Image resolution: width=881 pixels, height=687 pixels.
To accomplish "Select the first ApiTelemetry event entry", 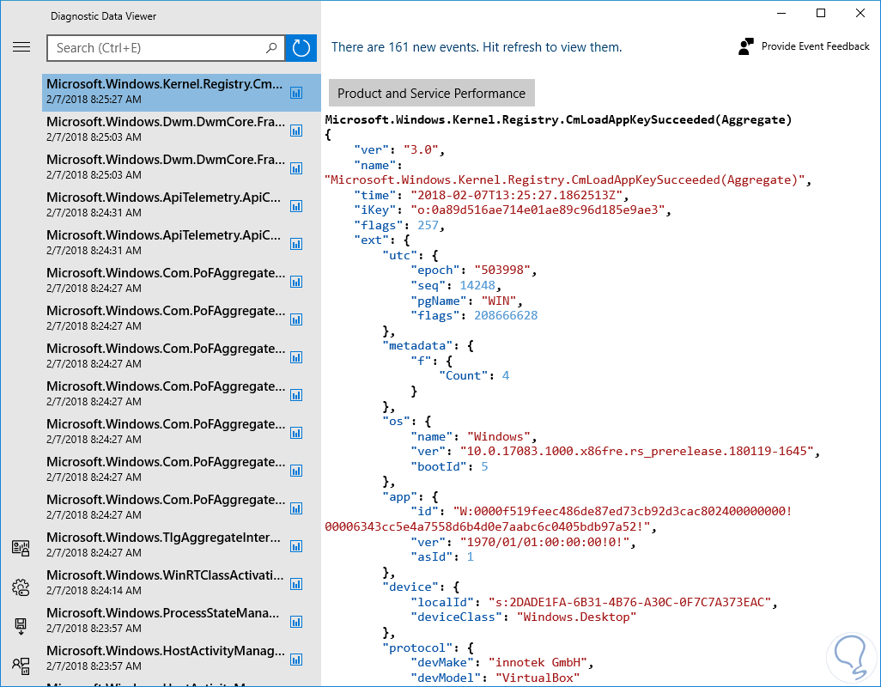I will tap(165, 205).
